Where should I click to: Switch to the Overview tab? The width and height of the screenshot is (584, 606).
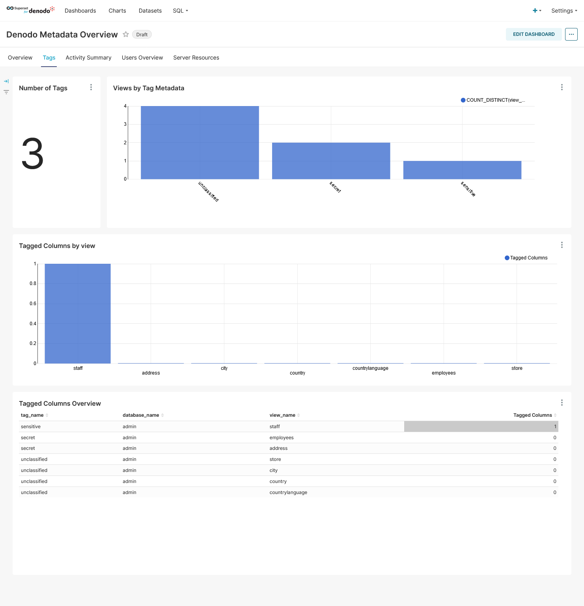(x=20, y=58)
